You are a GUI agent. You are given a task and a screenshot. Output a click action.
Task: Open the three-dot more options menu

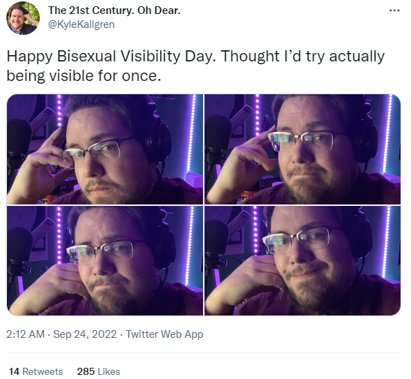click(x=394, y=11)
